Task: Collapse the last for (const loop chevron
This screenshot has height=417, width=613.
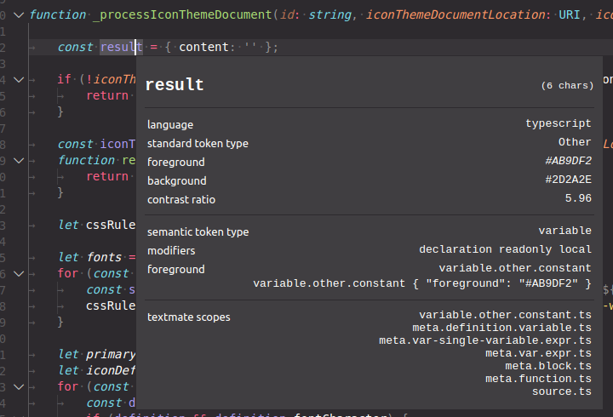Action: [x=19, y=387]
